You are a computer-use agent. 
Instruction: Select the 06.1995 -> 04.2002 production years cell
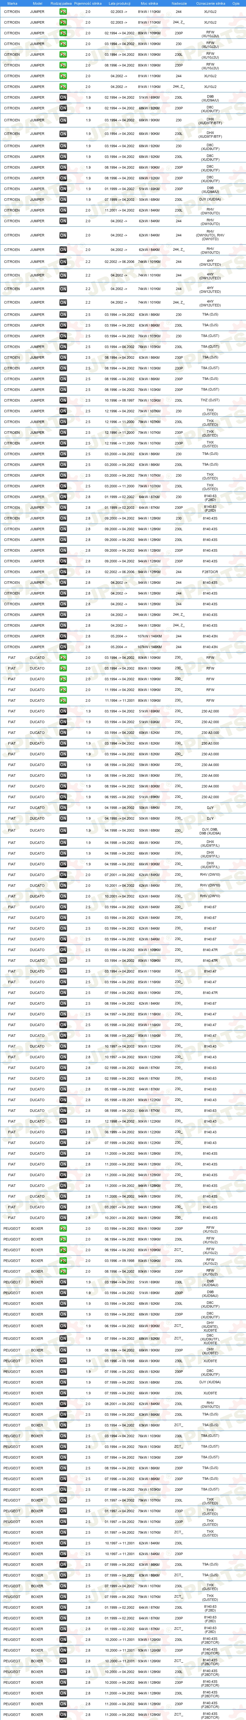[x=119, y=797]
